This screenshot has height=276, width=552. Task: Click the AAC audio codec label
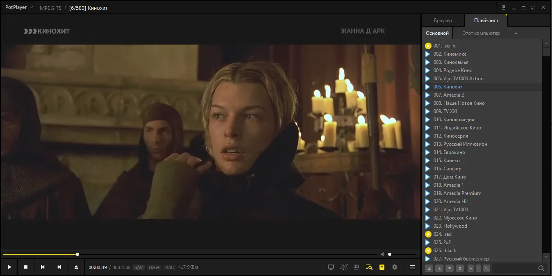point(170,267)
